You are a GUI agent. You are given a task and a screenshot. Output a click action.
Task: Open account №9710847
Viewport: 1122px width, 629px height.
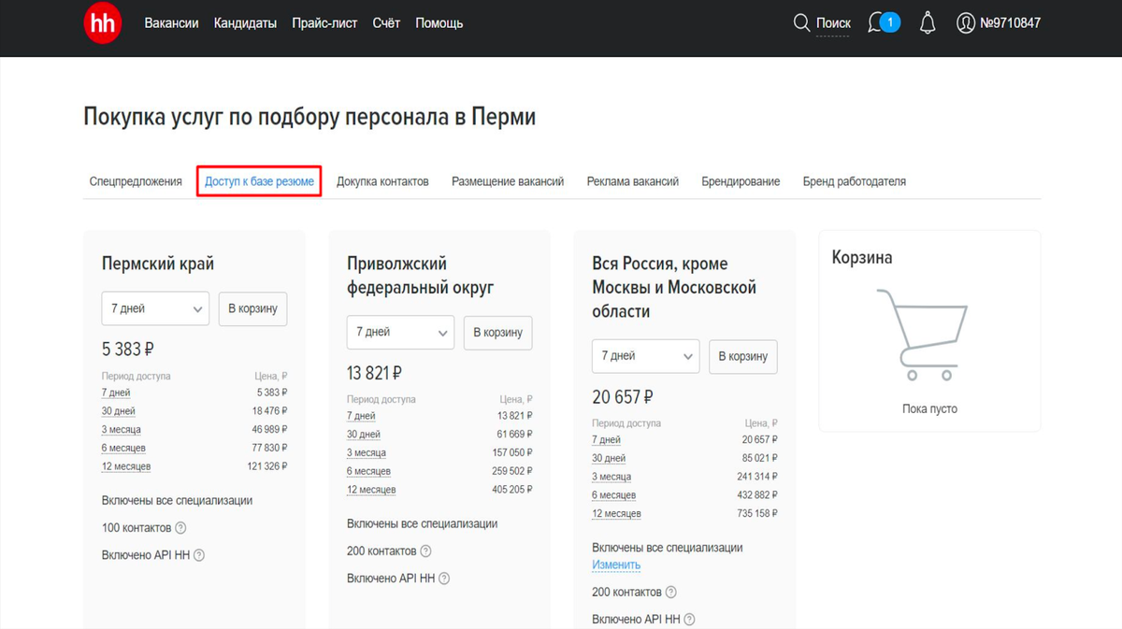pos(1010,23)
